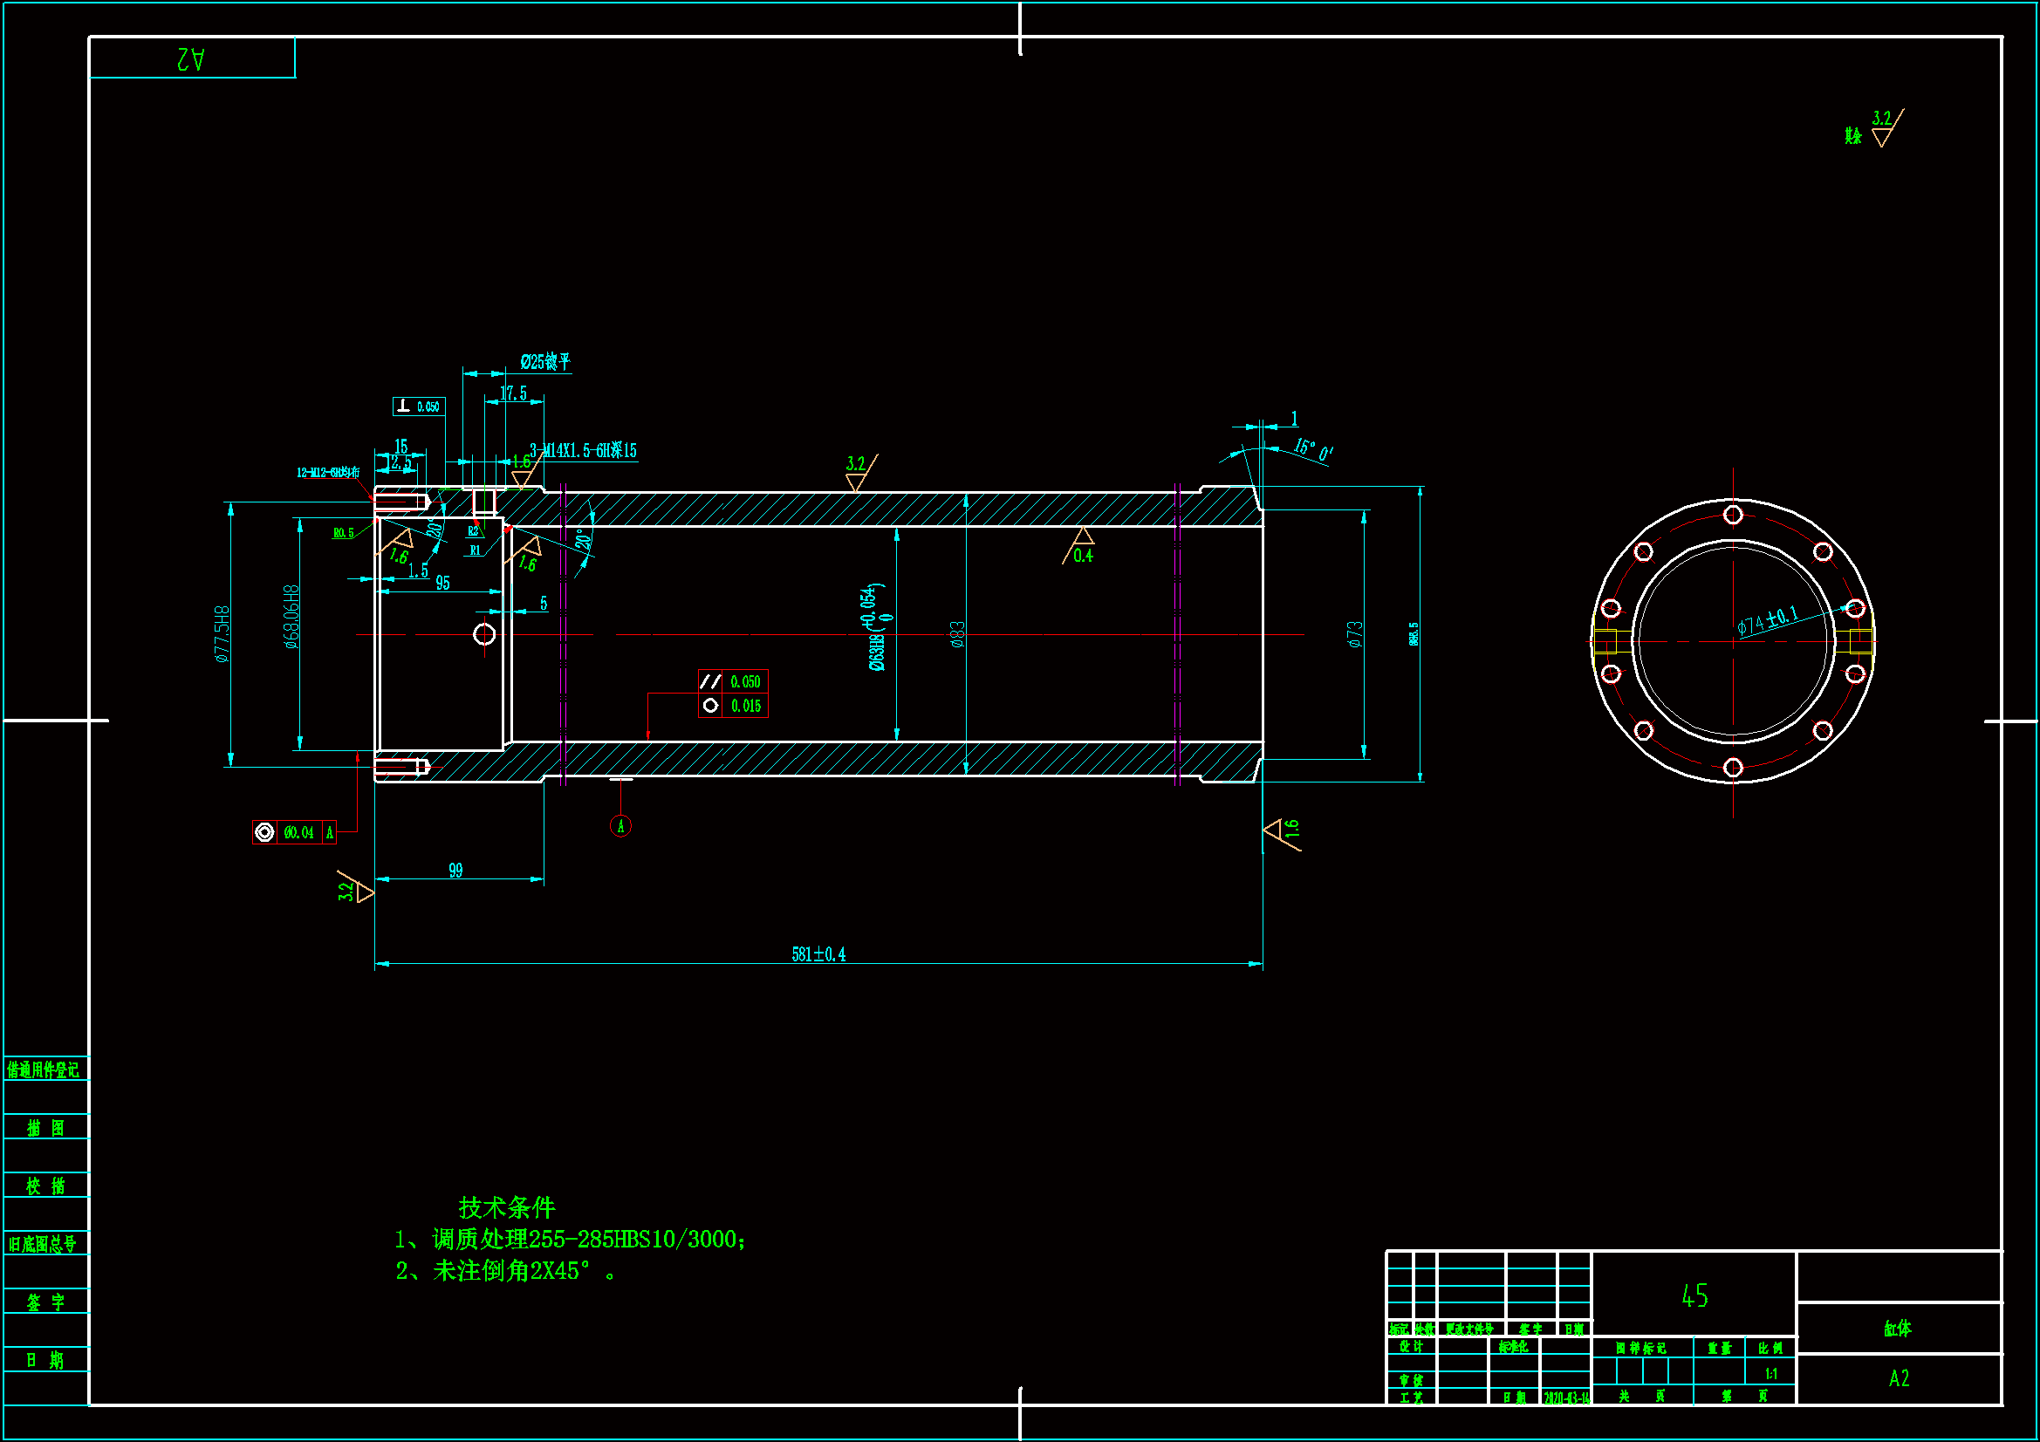
Task: Select the 图样标记 header cell
Action: (x=1641, y=1348)
